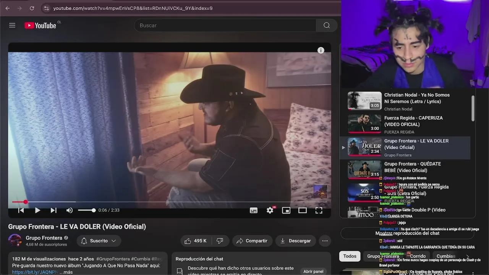This screenshot has width=489, height=275.
Task: Enter fullscreen mode
Action: pos(319,210)
